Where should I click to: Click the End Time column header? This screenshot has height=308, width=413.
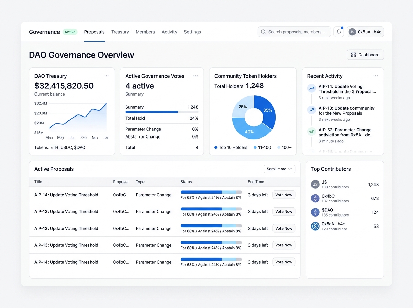256,182
